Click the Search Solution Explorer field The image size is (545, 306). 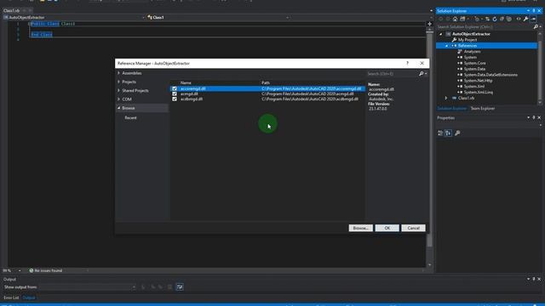click(485, 26)
